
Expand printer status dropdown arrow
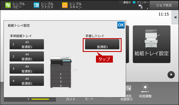tap(147, 8)
